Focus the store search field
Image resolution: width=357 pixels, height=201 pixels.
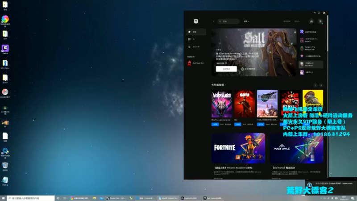[x=228, y=21]
